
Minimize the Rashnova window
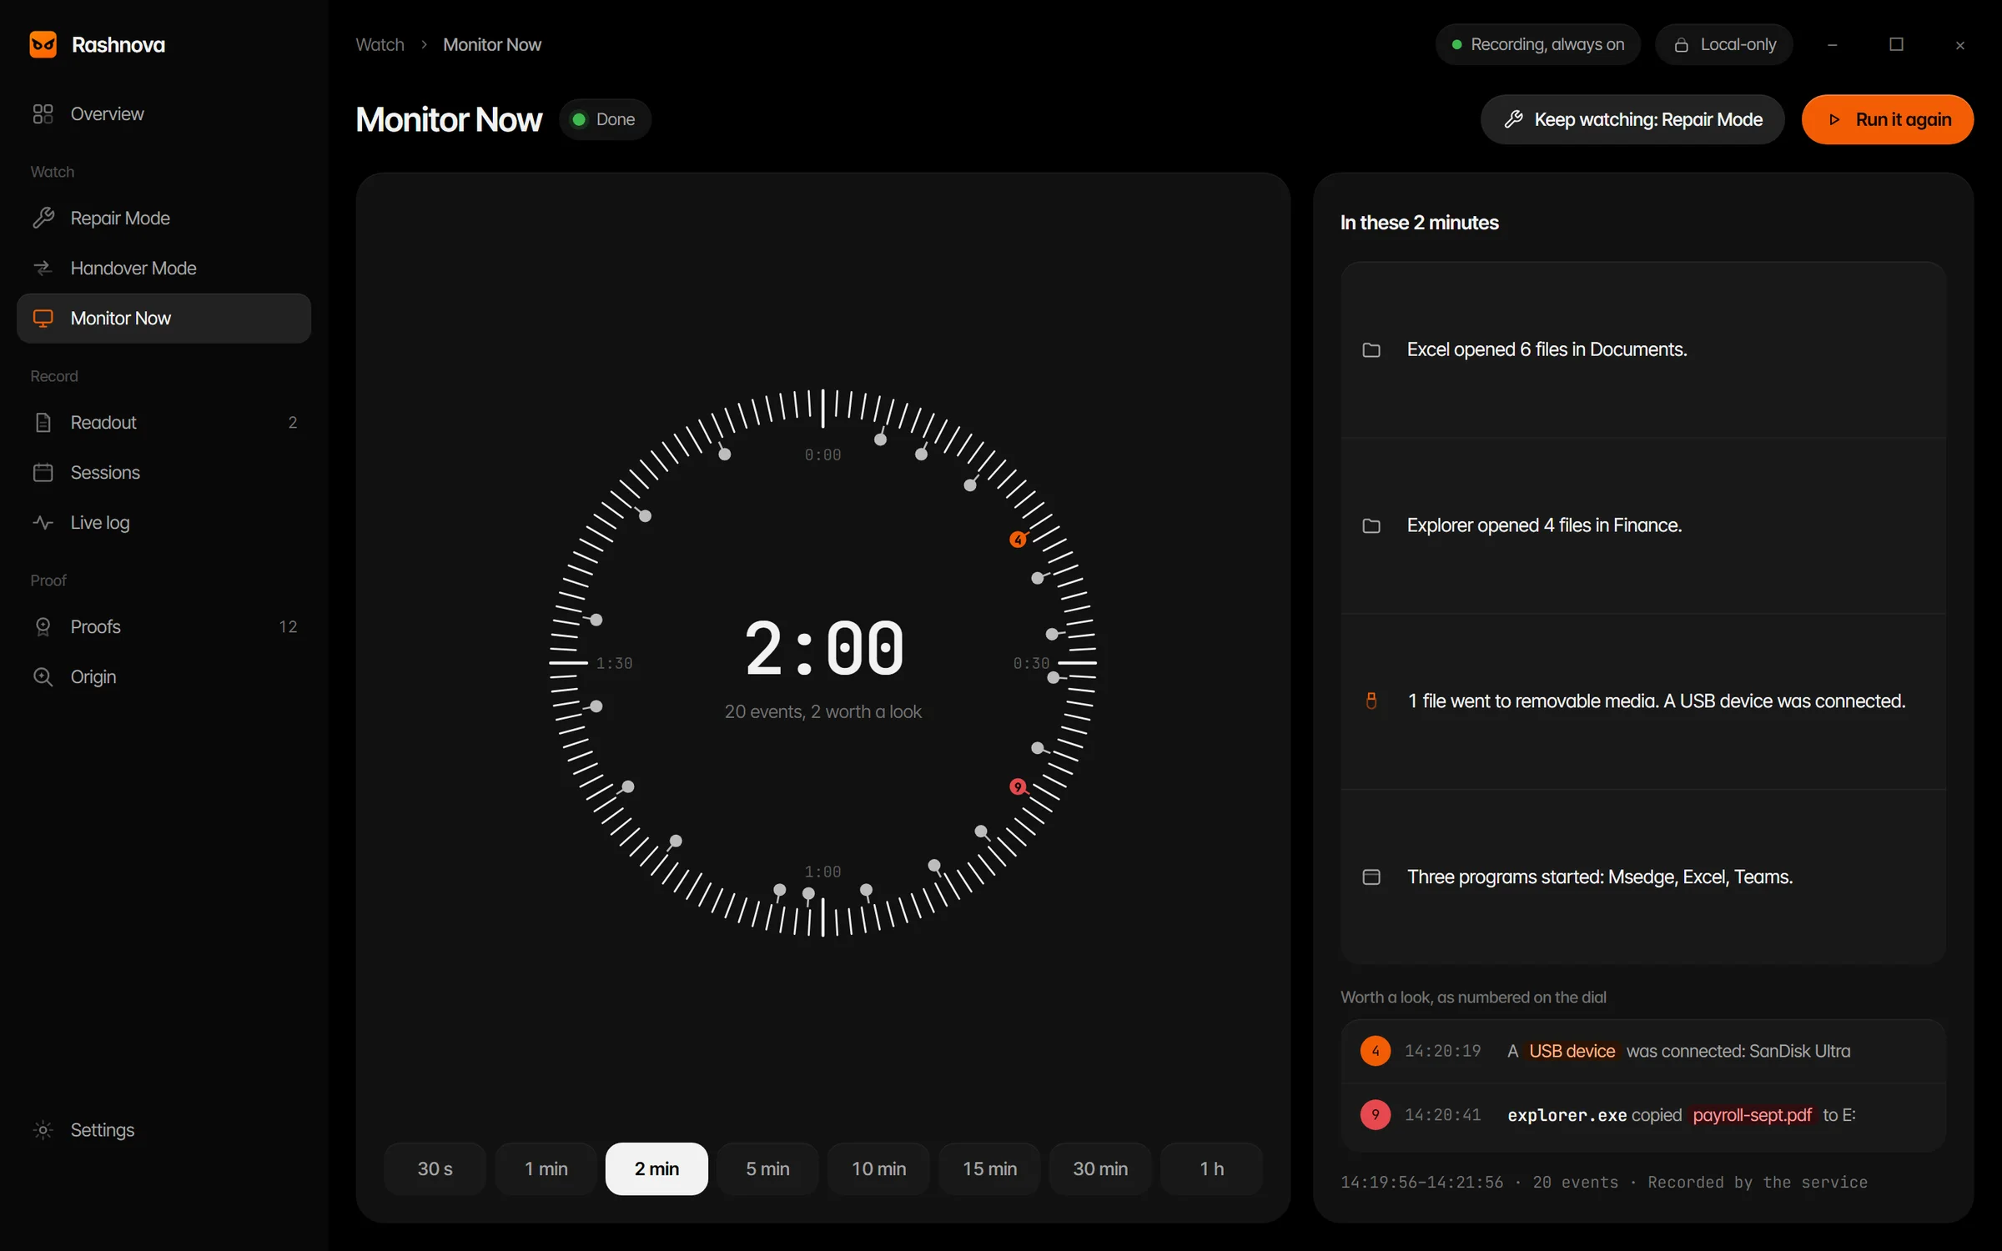coord(1832,44)
